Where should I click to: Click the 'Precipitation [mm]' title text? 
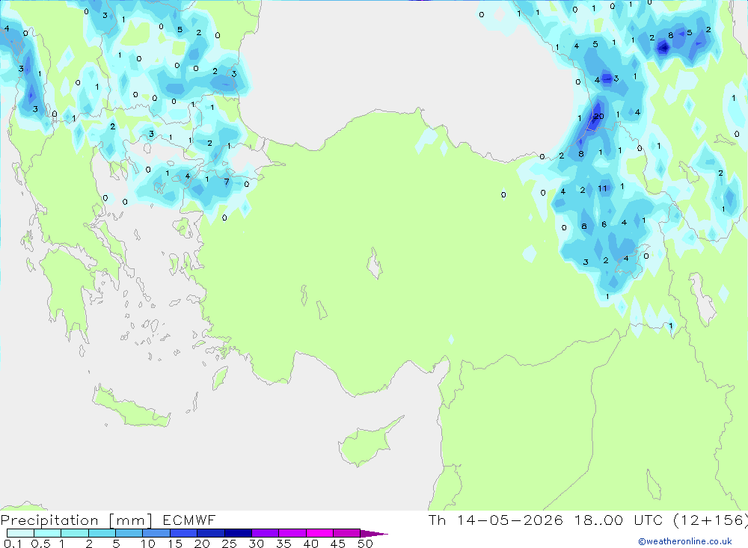(x=76, y=520)
